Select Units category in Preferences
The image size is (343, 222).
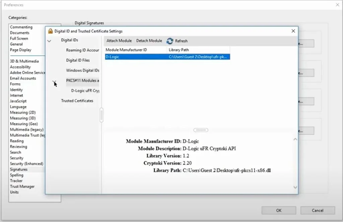[x=14, y=192]
